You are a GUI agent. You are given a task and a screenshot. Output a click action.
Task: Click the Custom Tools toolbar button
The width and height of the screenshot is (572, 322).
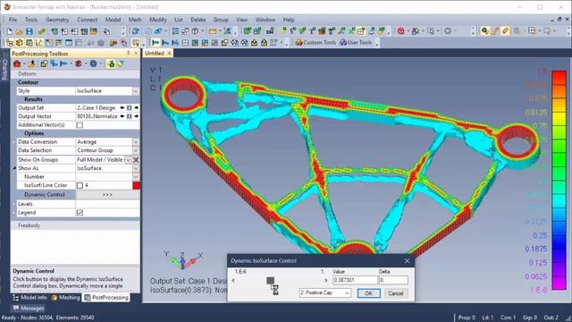coord(315,43)
